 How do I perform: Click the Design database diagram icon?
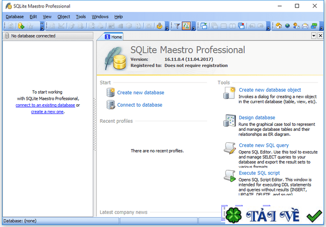pos(229,120)
